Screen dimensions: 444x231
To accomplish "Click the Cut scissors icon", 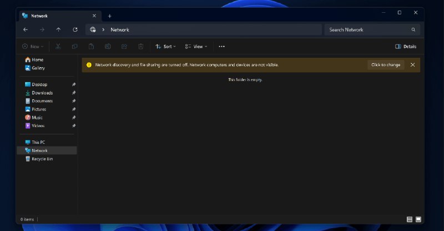I will click(x=58, y=47).
